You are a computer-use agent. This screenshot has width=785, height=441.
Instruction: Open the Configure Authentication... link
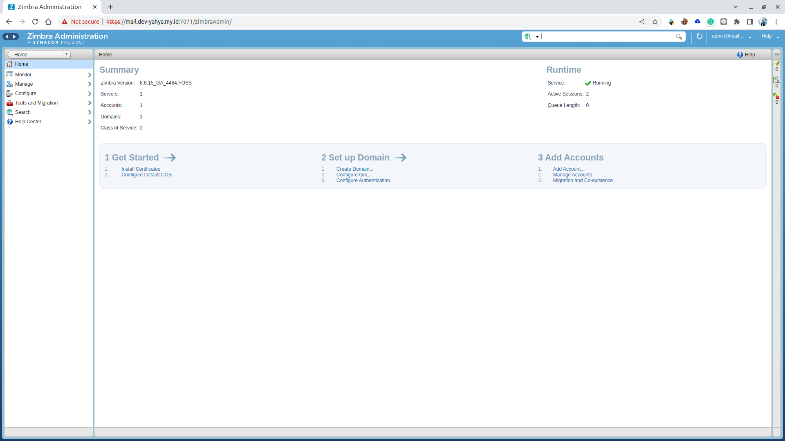(365, 180)
